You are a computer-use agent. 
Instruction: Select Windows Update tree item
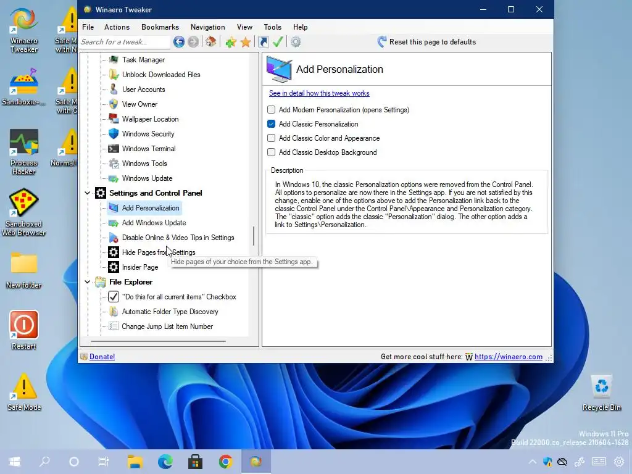click(x=147, y=178)
